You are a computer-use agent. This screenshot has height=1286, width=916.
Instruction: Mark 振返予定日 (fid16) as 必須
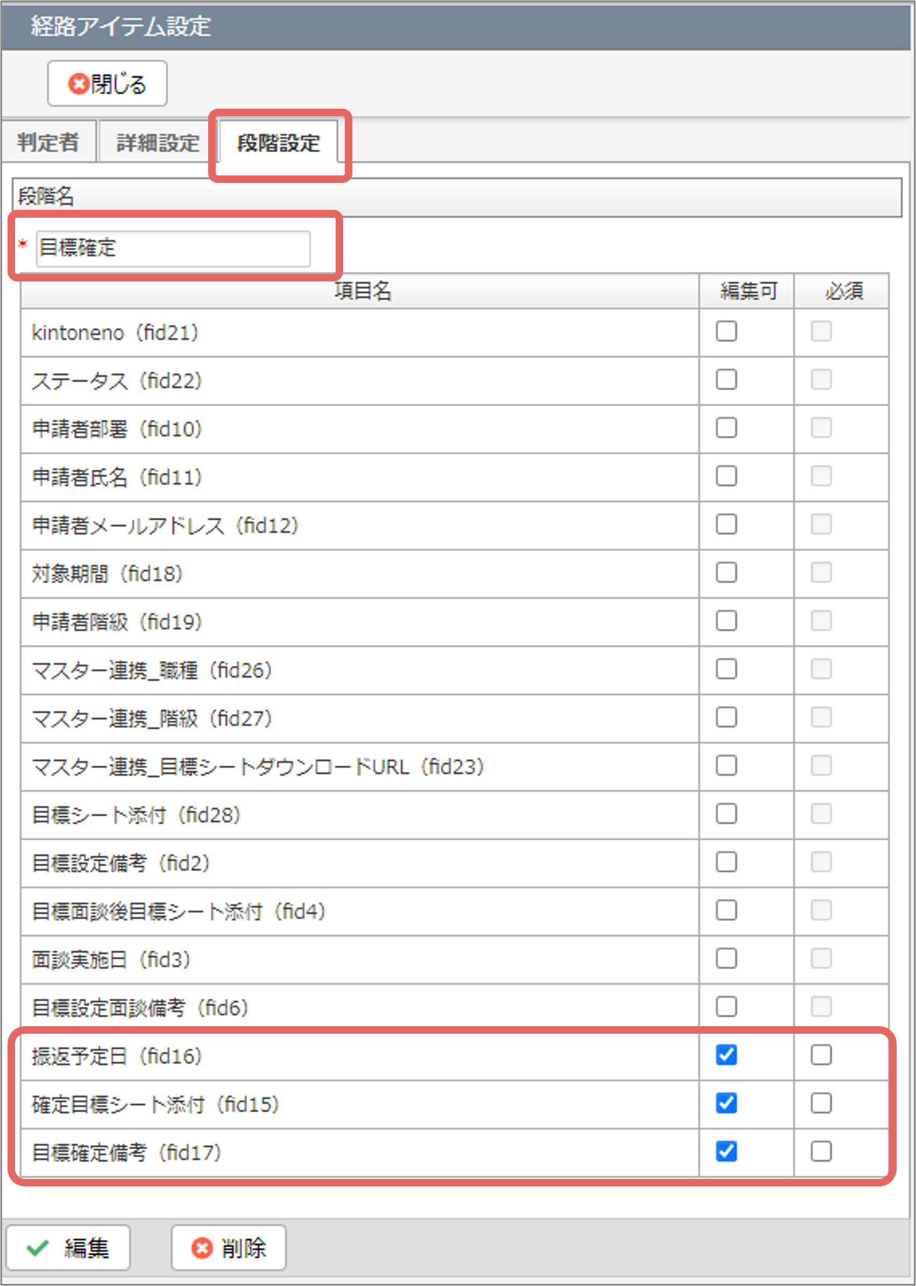[821, 1055]
